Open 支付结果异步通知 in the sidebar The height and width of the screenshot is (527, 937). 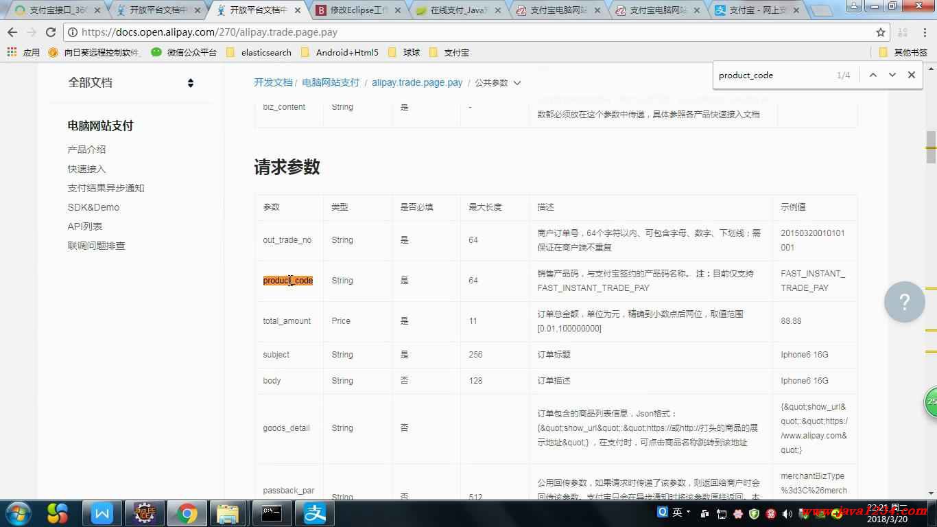(106, 188)
